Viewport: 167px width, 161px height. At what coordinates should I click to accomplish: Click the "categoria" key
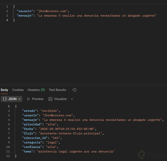point(32,142)
